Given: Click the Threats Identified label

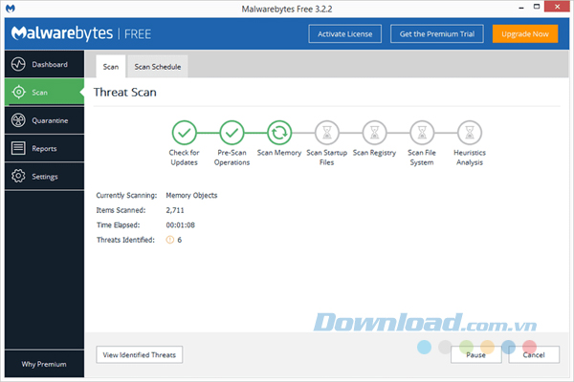Looking at the screenshot, I should [125, 240].
